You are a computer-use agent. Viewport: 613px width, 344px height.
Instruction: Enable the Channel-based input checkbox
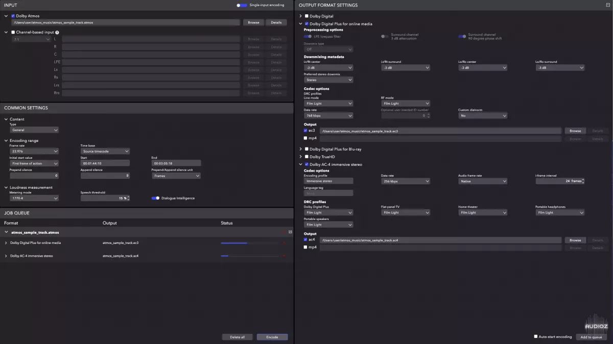[13, 32]
